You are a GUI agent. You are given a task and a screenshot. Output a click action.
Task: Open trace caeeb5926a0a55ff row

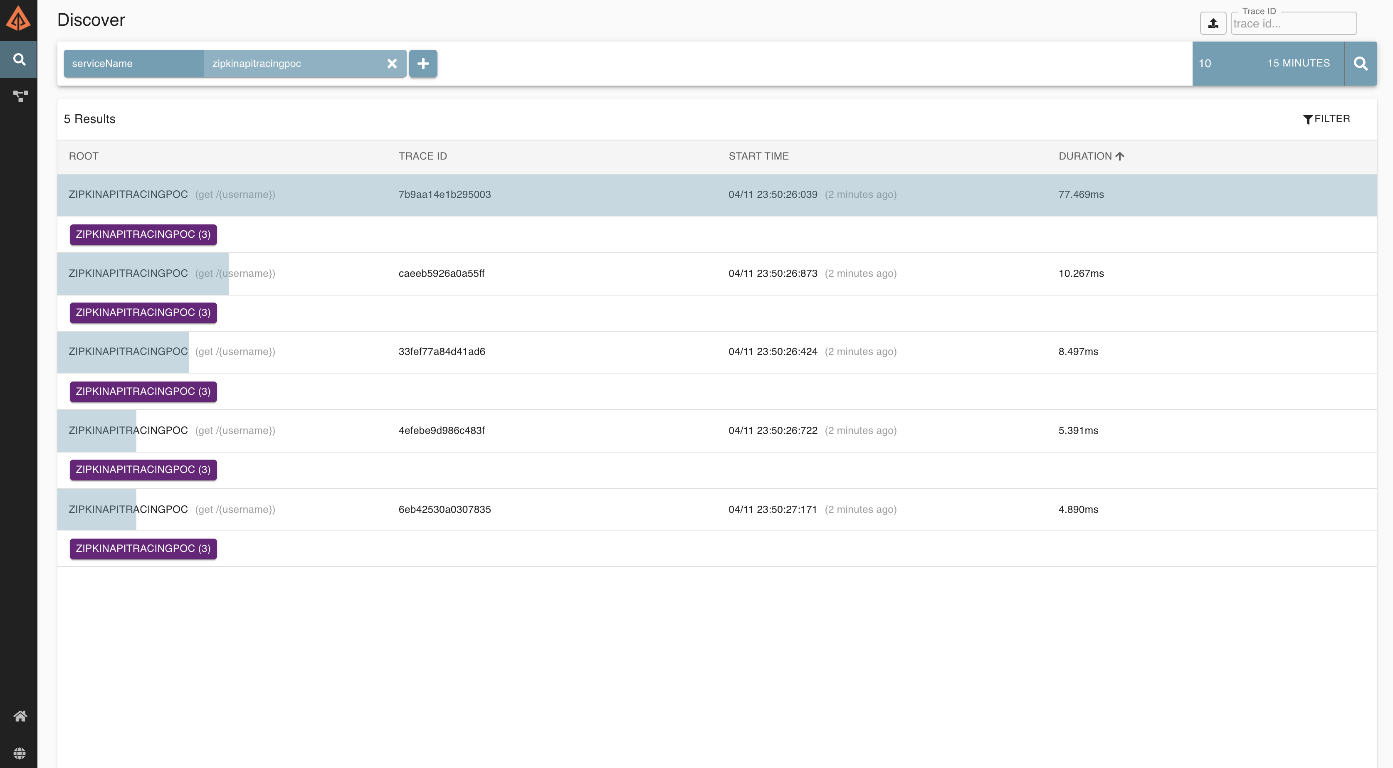tap(441, 273)
